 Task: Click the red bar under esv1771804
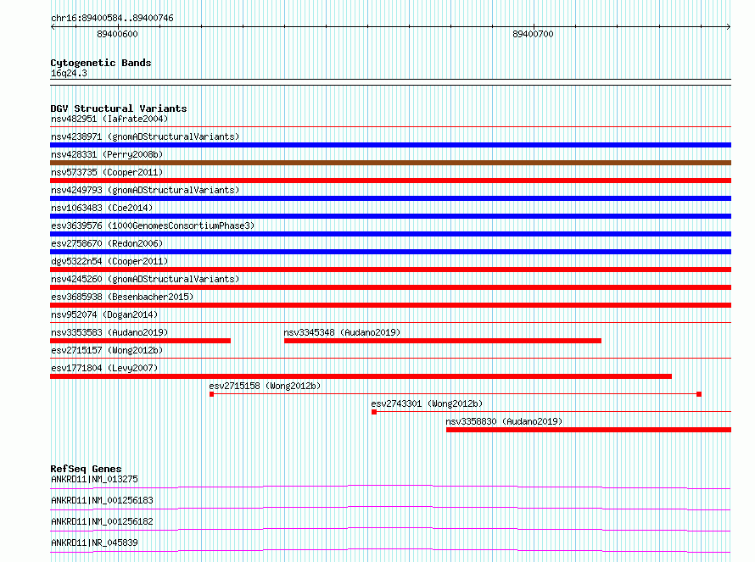point(361,376)
